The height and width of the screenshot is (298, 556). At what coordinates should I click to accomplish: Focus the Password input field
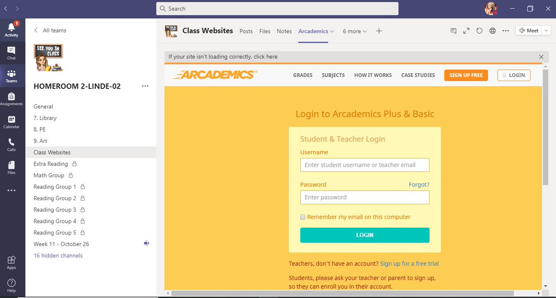pos(365,197)
